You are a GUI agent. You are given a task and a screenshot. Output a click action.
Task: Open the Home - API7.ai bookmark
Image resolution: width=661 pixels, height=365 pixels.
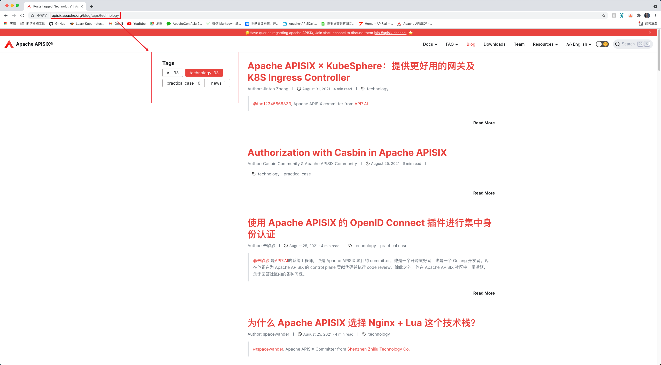[x=376, y=23]
